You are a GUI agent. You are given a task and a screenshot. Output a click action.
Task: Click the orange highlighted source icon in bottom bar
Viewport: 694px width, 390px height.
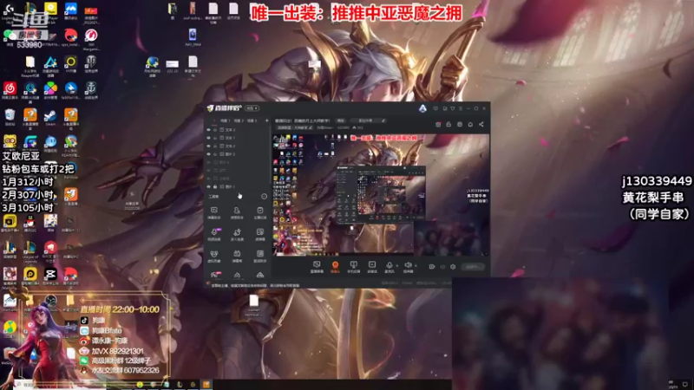click(335, 267)
